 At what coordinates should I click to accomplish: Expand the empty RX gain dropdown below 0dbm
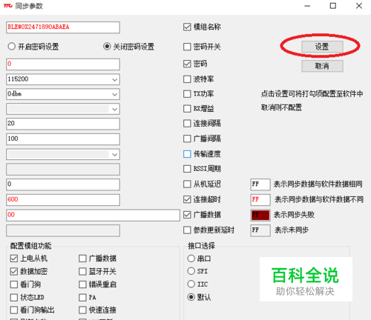pyautogui.click(x=114, y=109)
